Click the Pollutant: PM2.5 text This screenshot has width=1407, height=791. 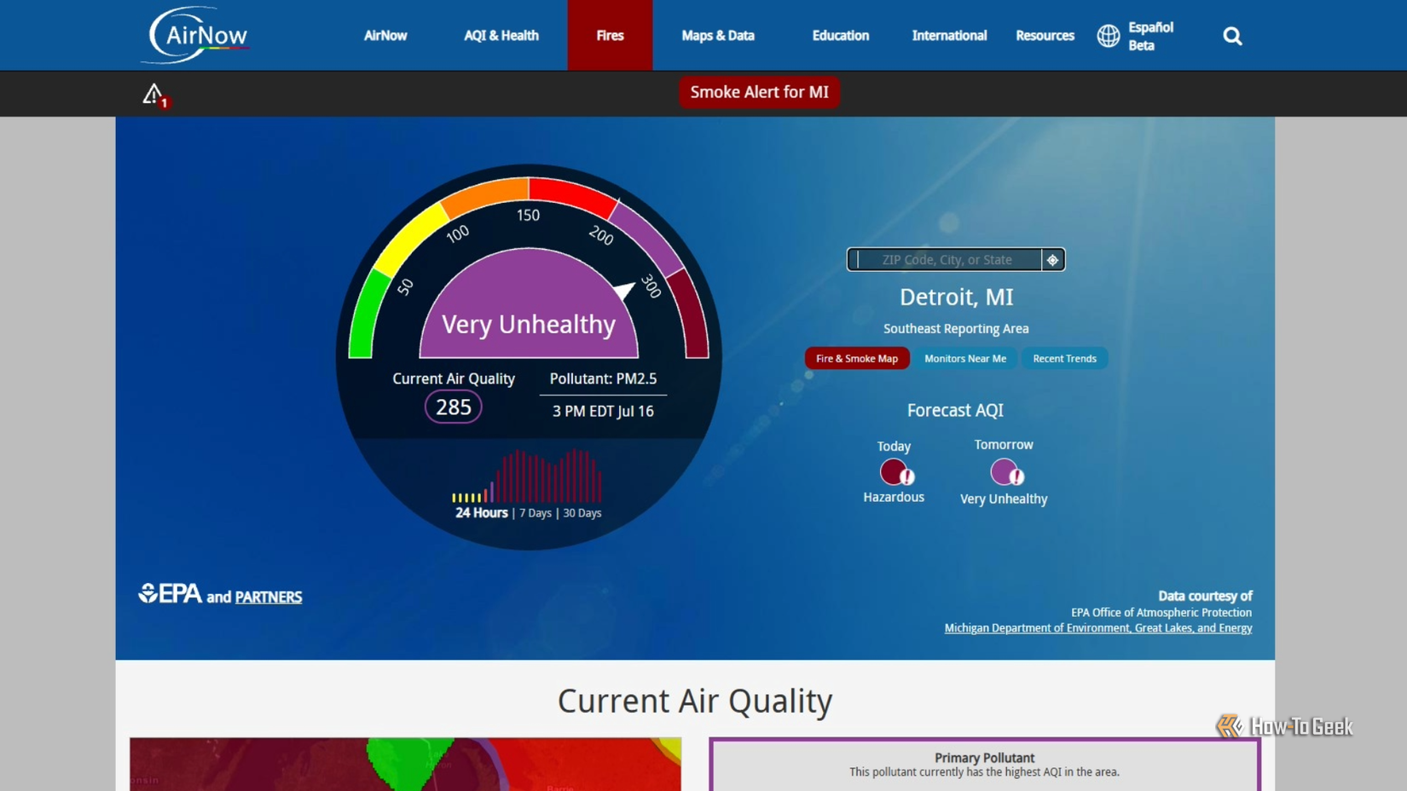click(x=603, y=378)
